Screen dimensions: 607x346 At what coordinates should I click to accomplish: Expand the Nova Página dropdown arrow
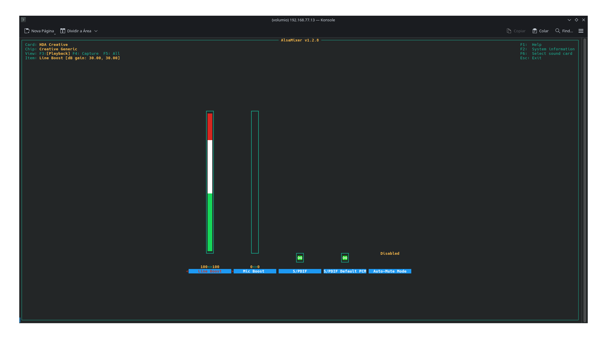55,34
